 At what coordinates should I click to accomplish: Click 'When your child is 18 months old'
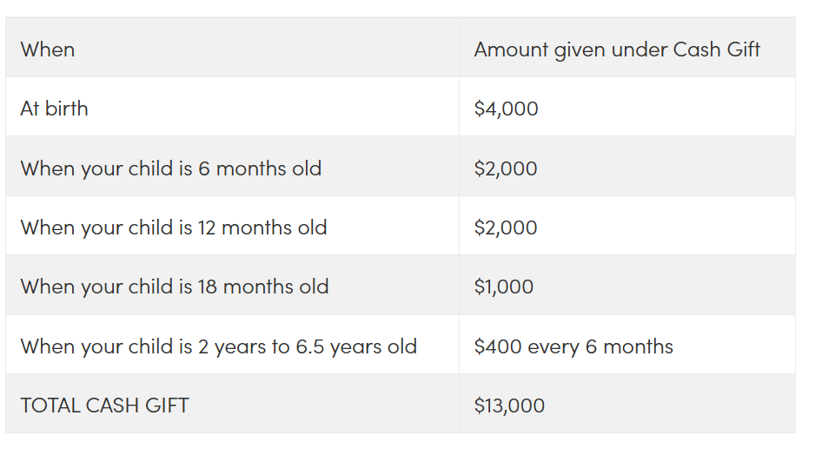175,287
